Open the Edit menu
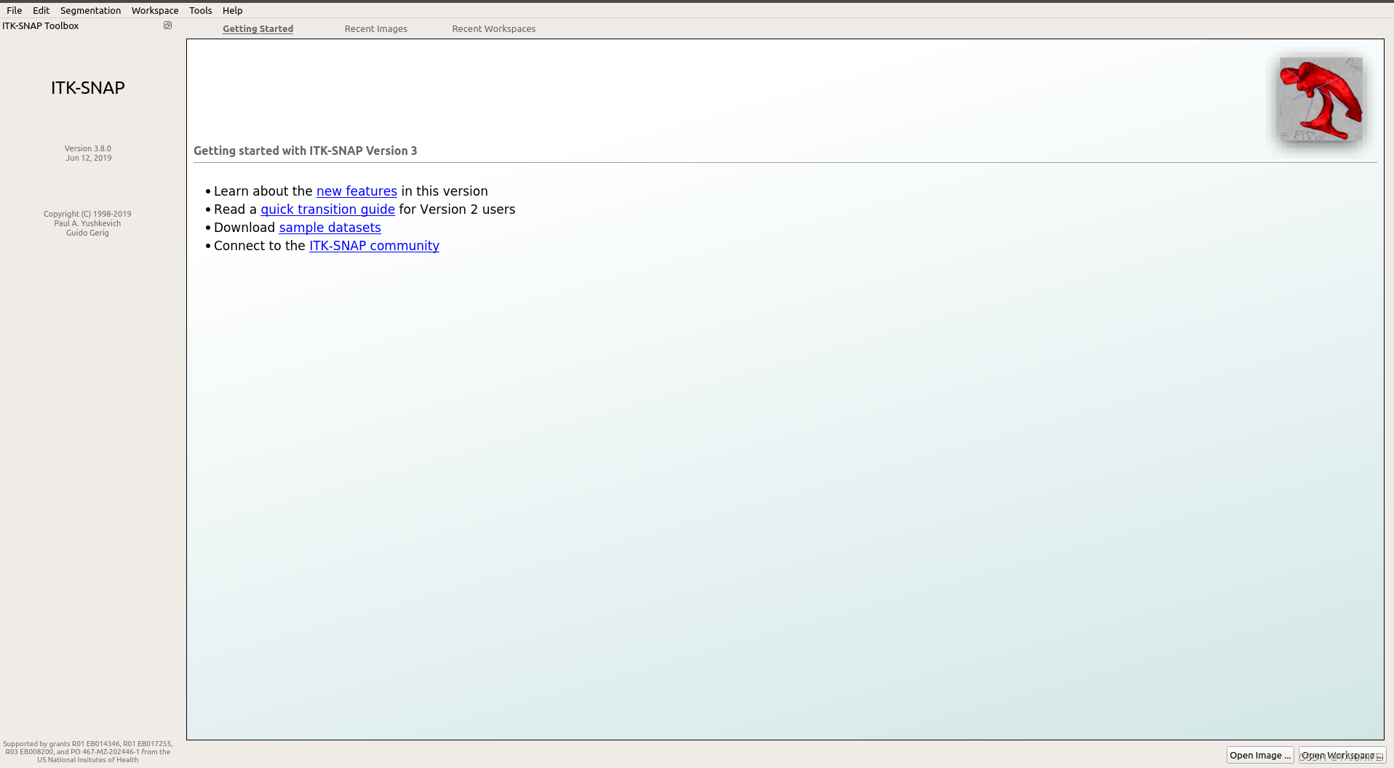The width and height of the screenshot is (1394, 768). [41, 10]
